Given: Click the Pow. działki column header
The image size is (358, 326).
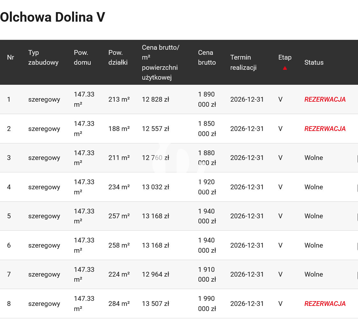Looking at the screenshot, I should click(x=118, y=57).
